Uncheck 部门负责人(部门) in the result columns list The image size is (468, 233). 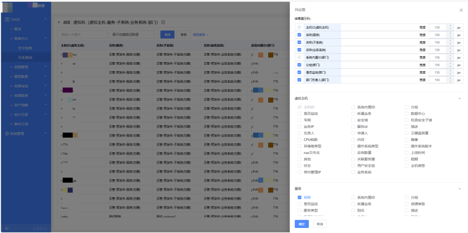coord(299,80)
